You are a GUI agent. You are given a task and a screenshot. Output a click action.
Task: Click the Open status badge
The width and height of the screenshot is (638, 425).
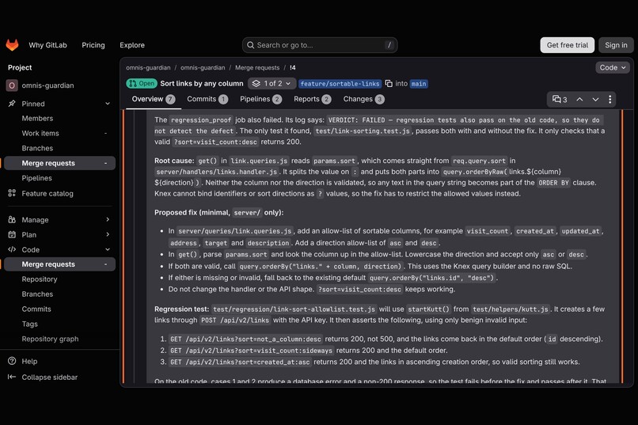coord(142,83)
